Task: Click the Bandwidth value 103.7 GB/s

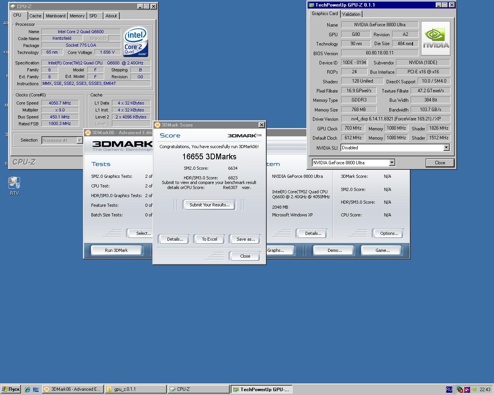Action: [x=430, y=110]
